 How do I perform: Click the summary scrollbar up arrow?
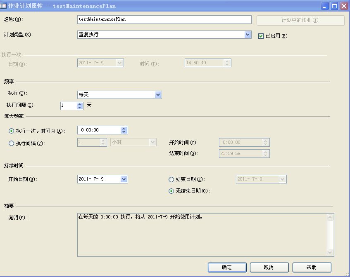(x=330, y=217)
